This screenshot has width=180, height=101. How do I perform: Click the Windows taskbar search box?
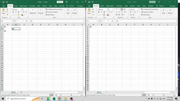pyautogui.click(x=22, y=98)
